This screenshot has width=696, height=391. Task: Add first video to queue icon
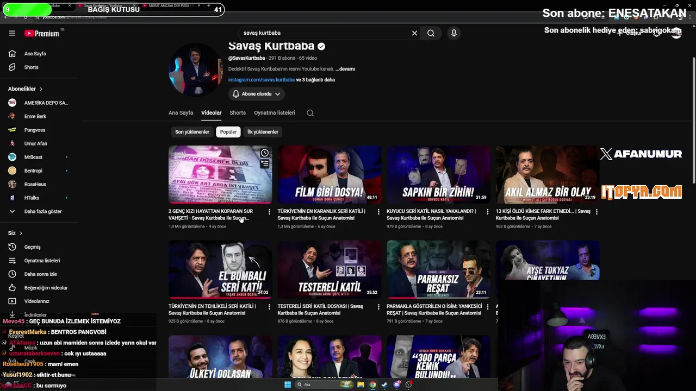265,163
